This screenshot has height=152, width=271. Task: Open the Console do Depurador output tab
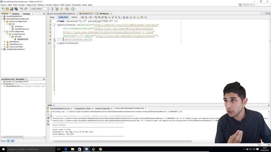coord(102,109)
